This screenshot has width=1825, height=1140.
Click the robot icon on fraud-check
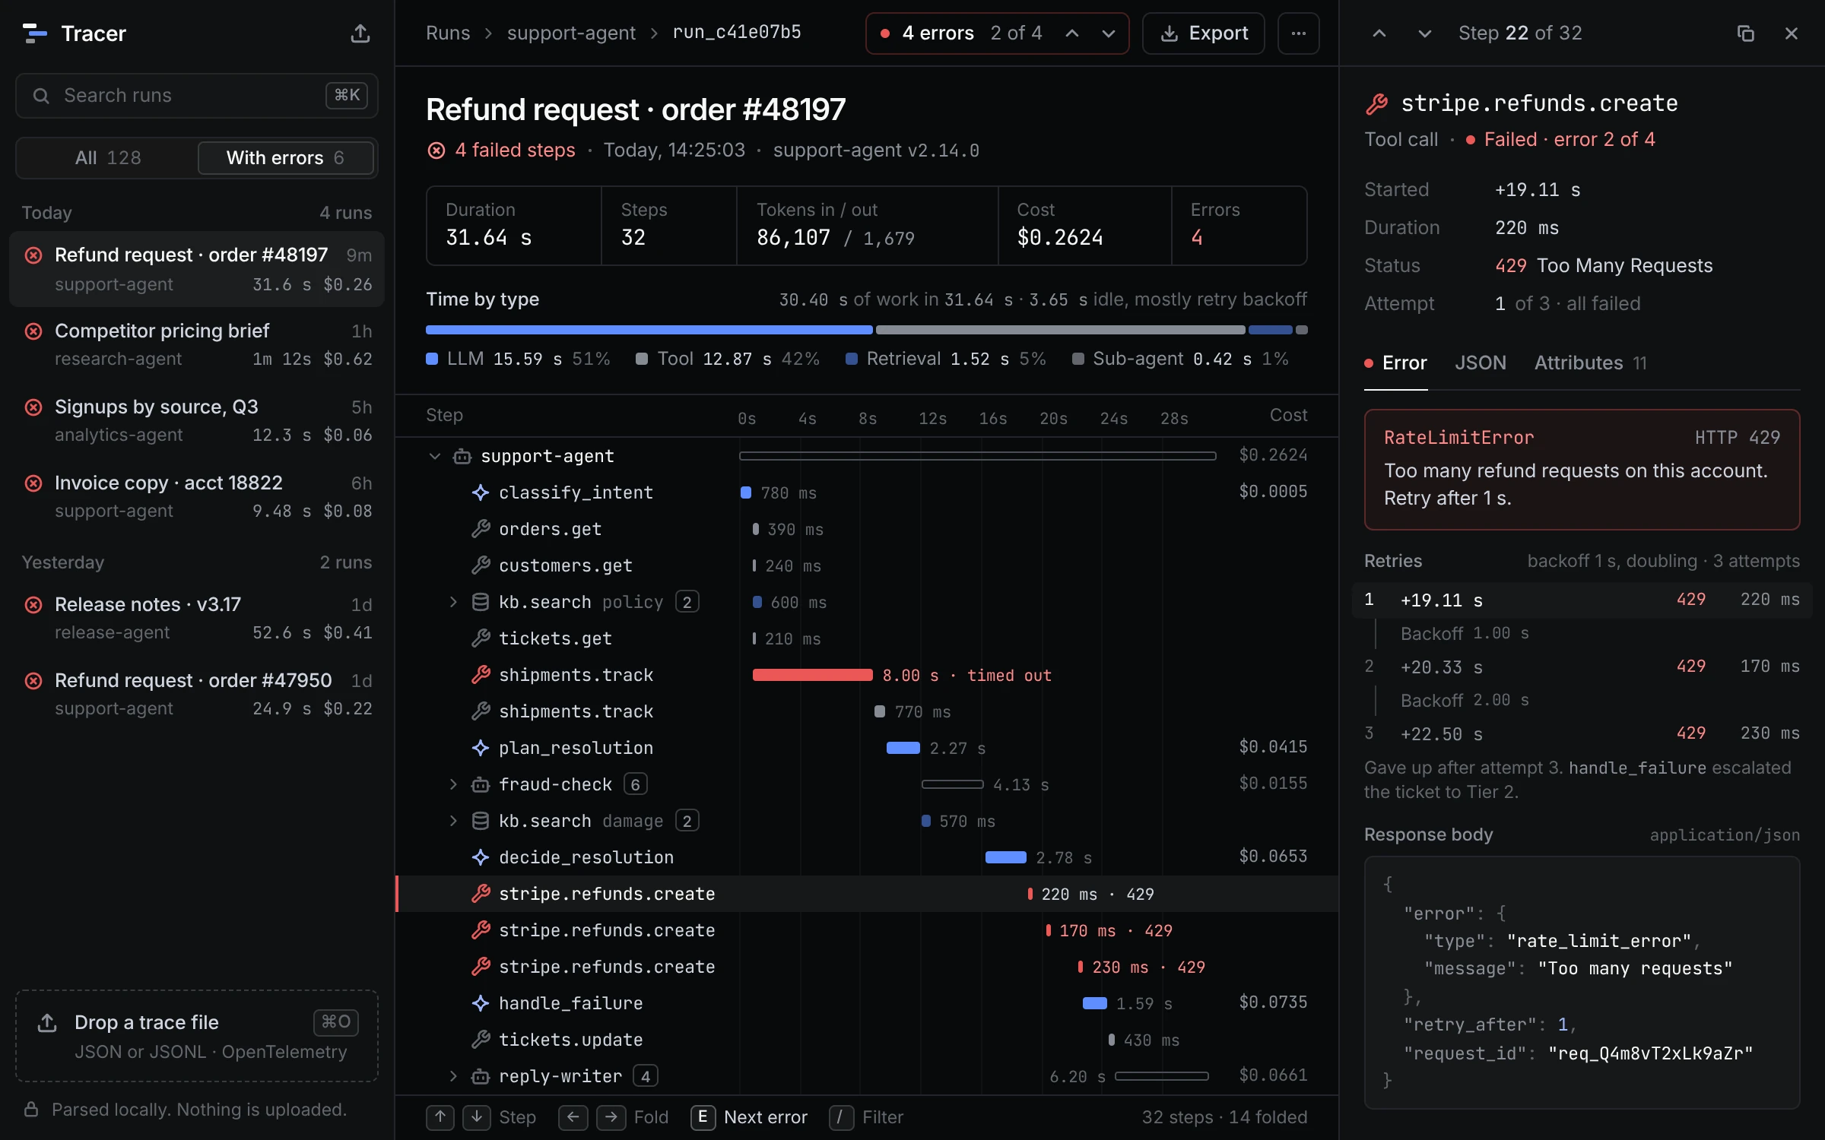pos(481,784)
